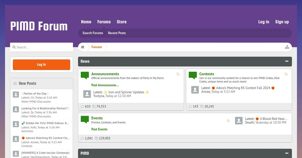
Task: Open the Events RSS feed icon
Action: [228, 121]
